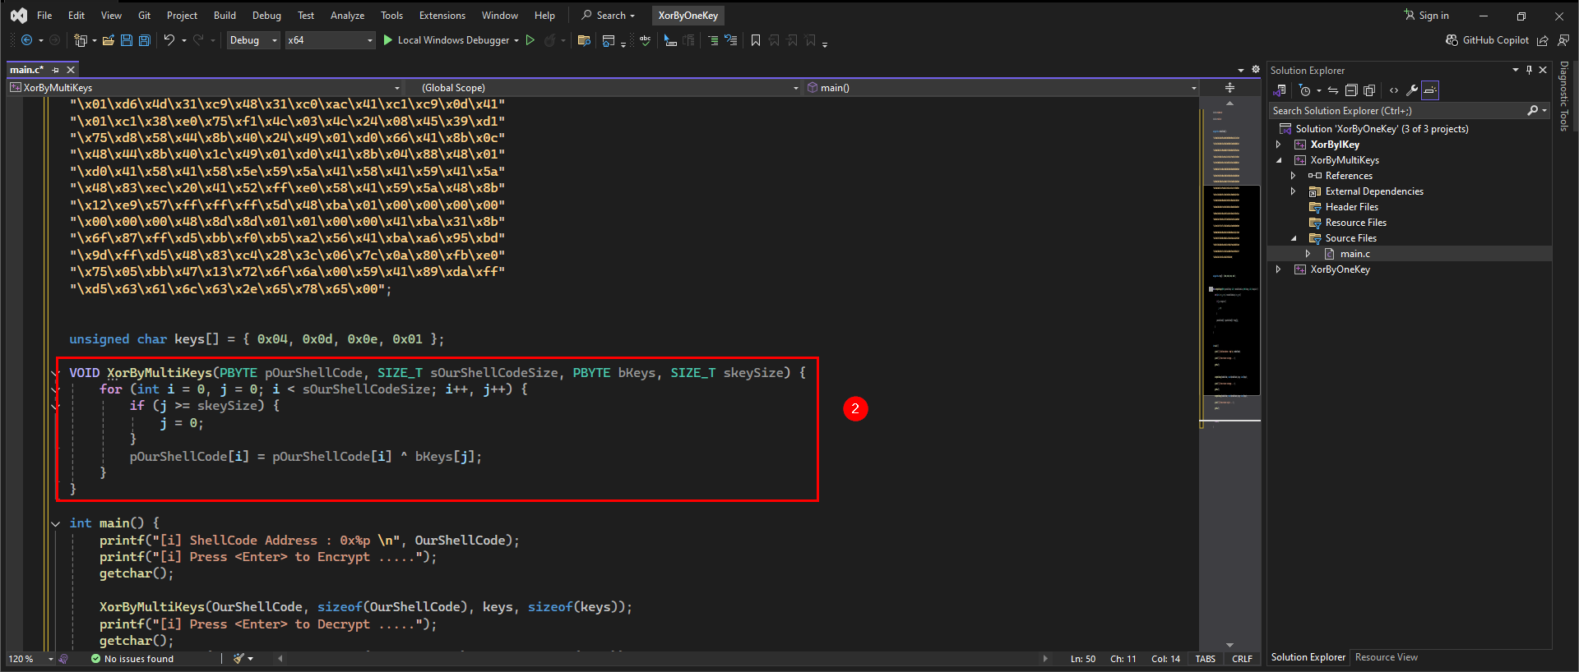Viewport: 1579px width, 672px height.
Task: Click the Save file toolbar icon
Action: [x=127, y=40]
